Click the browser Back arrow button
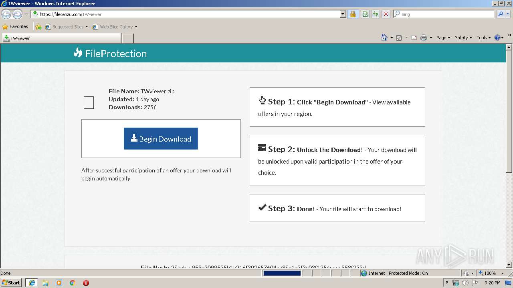 click(6, 14)
